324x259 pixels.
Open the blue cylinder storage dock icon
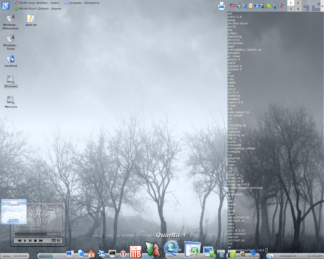point(81,253)
